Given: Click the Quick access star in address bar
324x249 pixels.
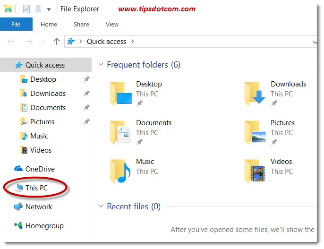Looking at the screenshot, I should [x=71, y=41].
